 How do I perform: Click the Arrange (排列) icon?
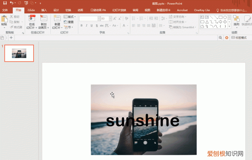[x=236, y=18]
